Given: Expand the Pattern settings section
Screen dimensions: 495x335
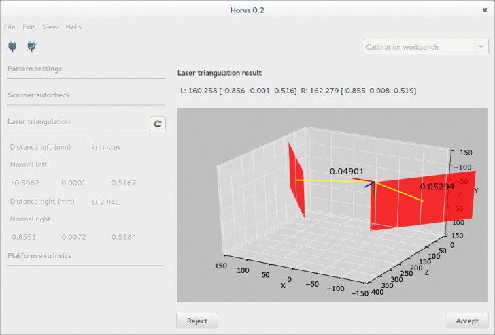Looking at the screenshot, I should (x=35, y=69).
